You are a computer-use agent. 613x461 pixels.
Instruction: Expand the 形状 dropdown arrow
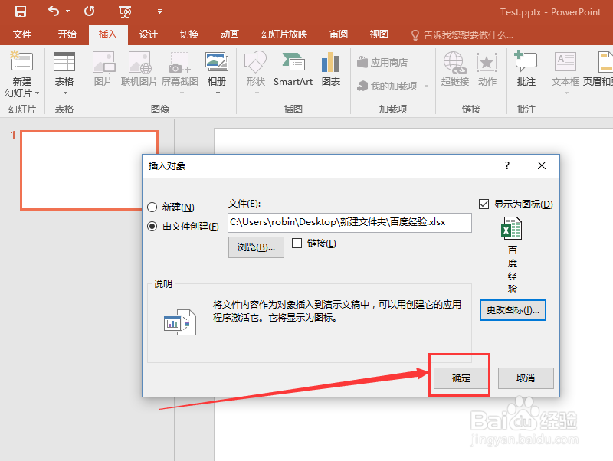(x=257, y=93)
